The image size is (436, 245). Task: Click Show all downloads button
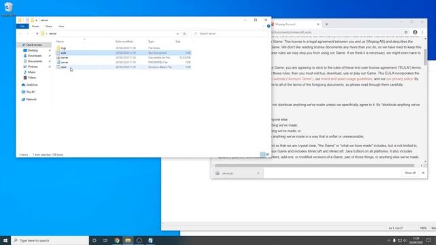point(410,173)
